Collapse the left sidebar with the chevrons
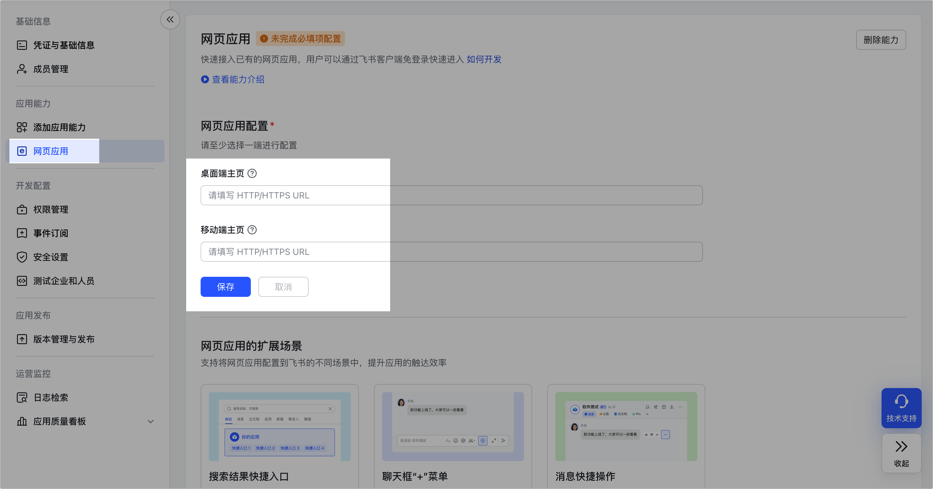This screenshot has height=489, width=933. 170,19
